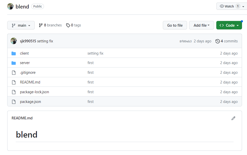Click '2 days ago' on the package.json row

[x=229, y=102]
